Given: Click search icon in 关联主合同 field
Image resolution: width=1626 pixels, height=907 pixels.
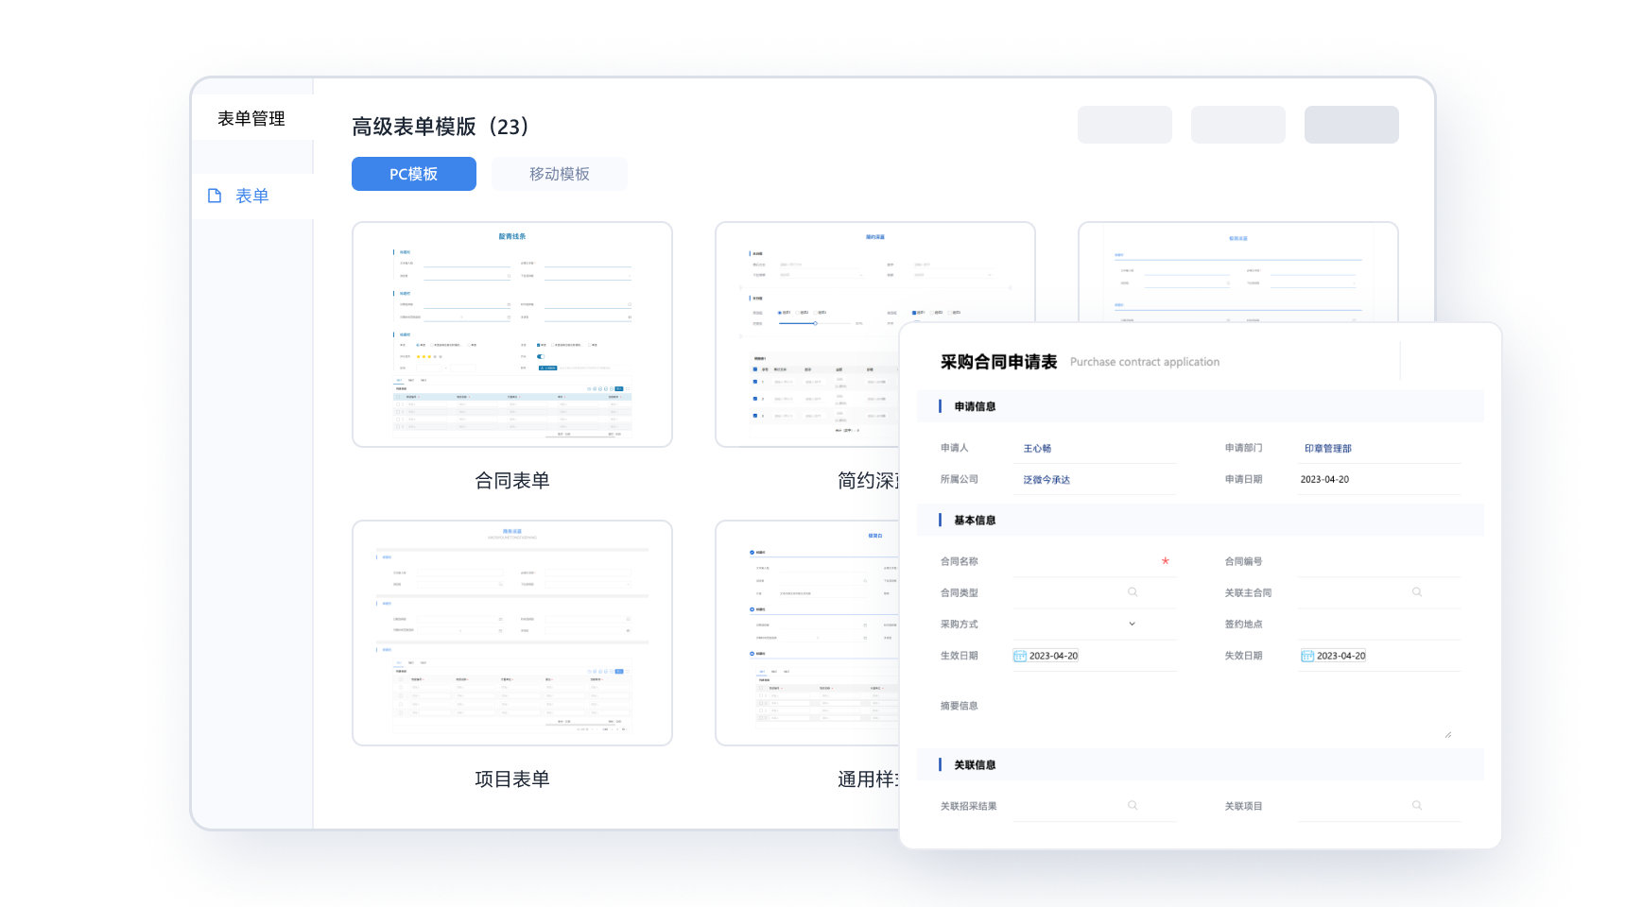Looking at the screenshot, I should [x=1417, y=592].
